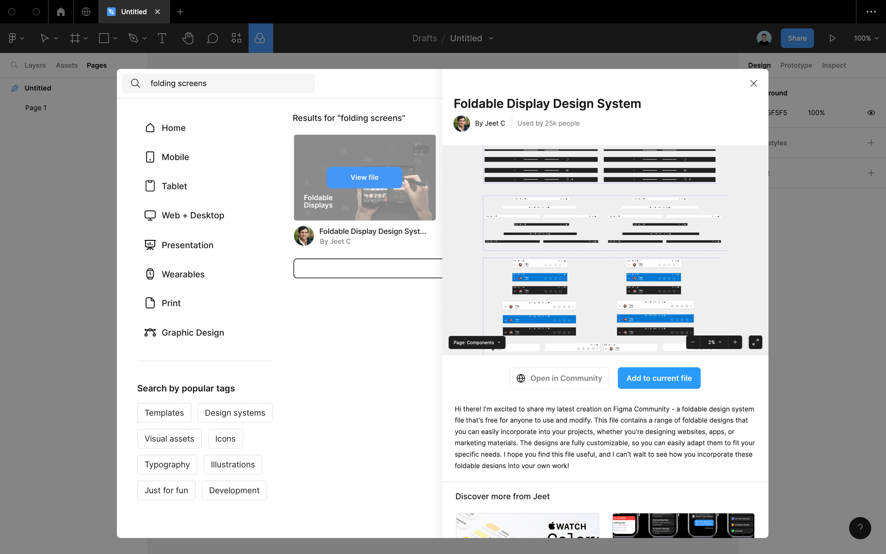Switch to the Assets tab

pos(67,65)
